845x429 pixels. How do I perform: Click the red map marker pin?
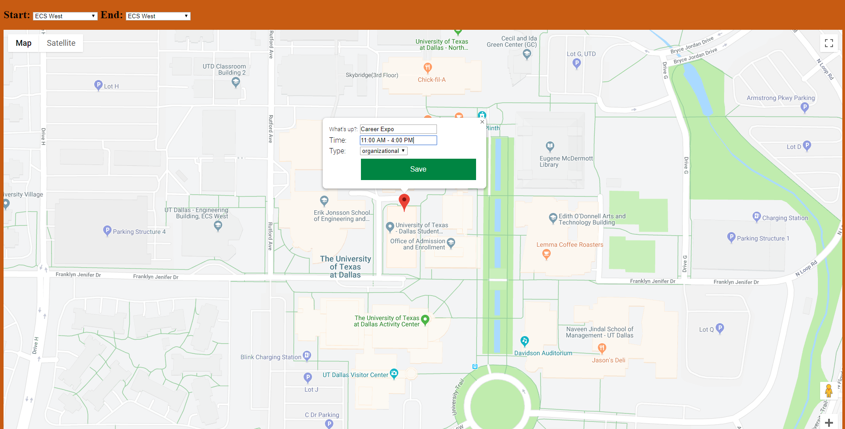(404, 202)
